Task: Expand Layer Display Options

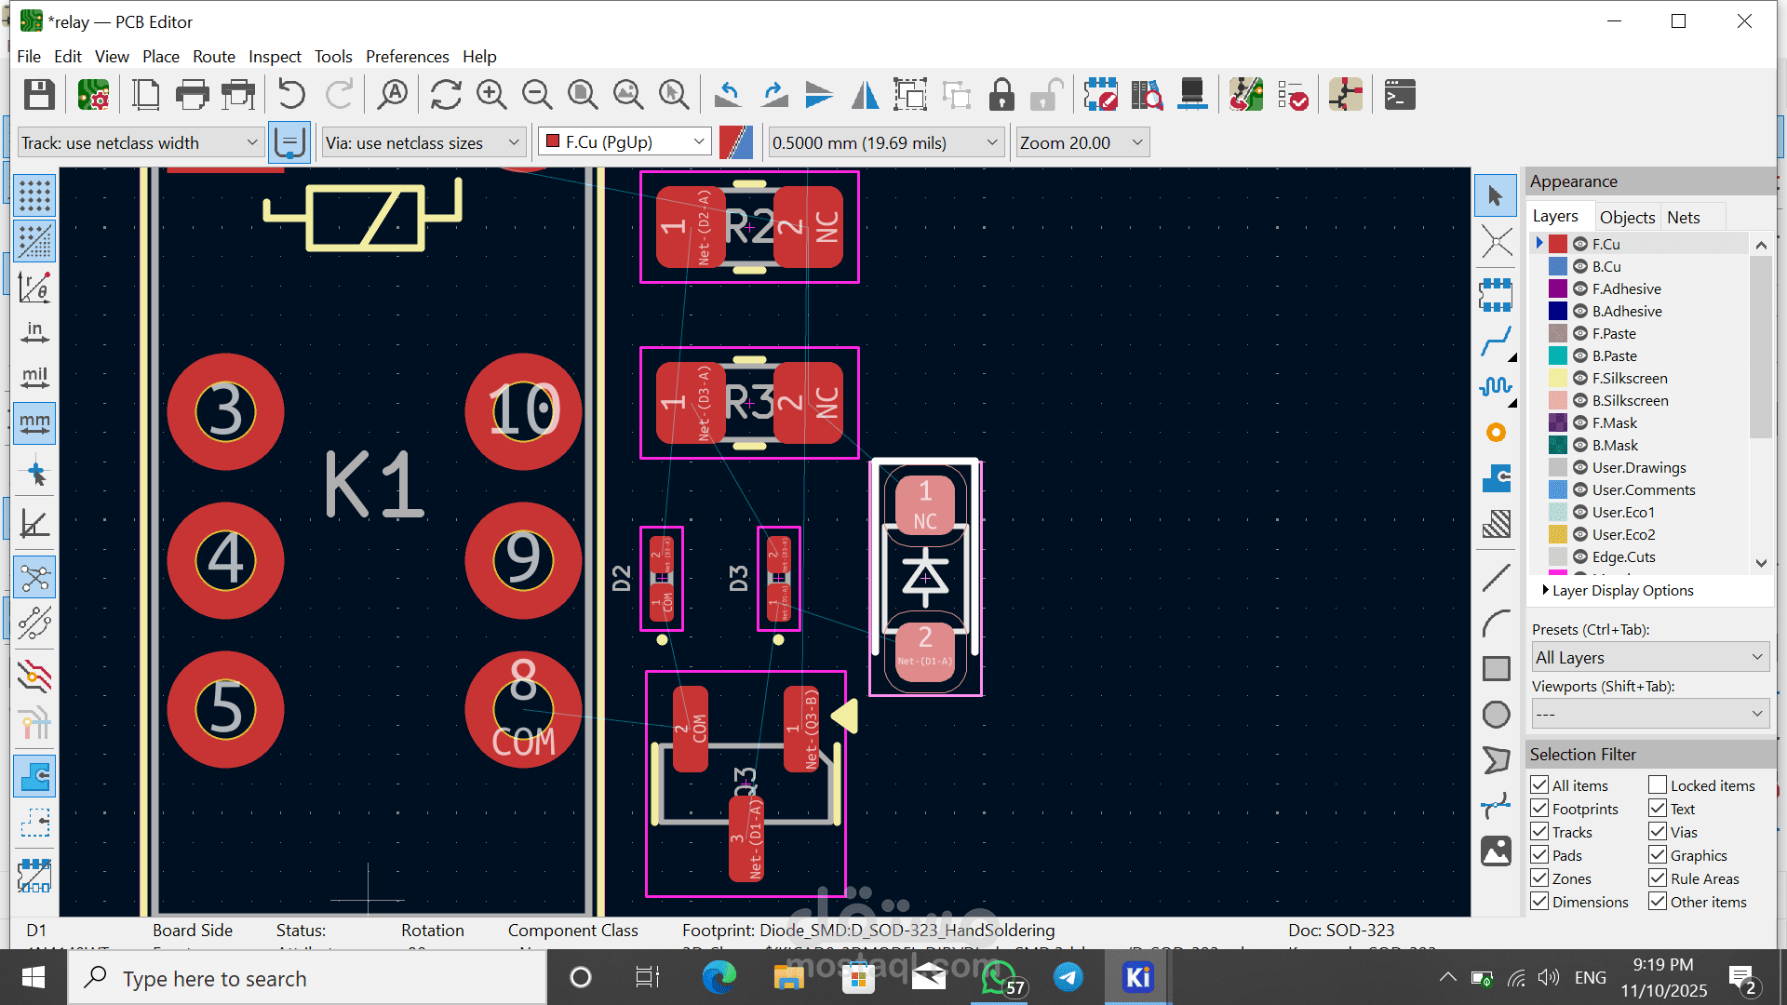Action: (x=1546, y=591)
